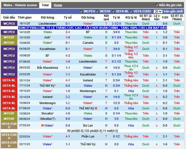The width and height of the screenshot is (186, 149).
Task: Open score 1-1 of the 22/11/23 match
Action: click(68, 144)
